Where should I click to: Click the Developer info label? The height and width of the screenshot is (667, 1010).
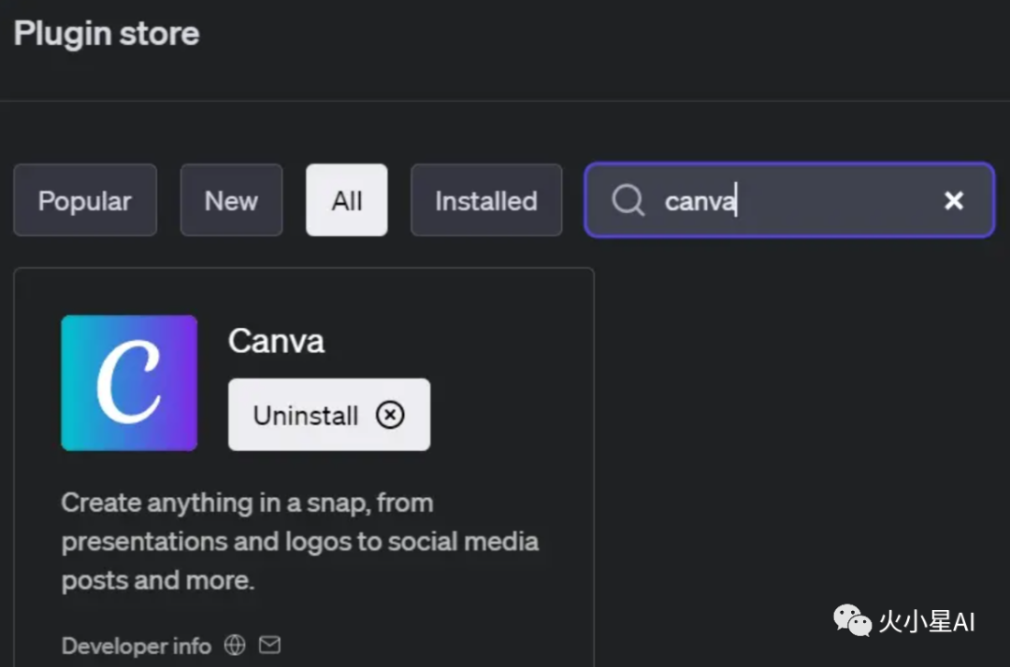click(137, 646)
